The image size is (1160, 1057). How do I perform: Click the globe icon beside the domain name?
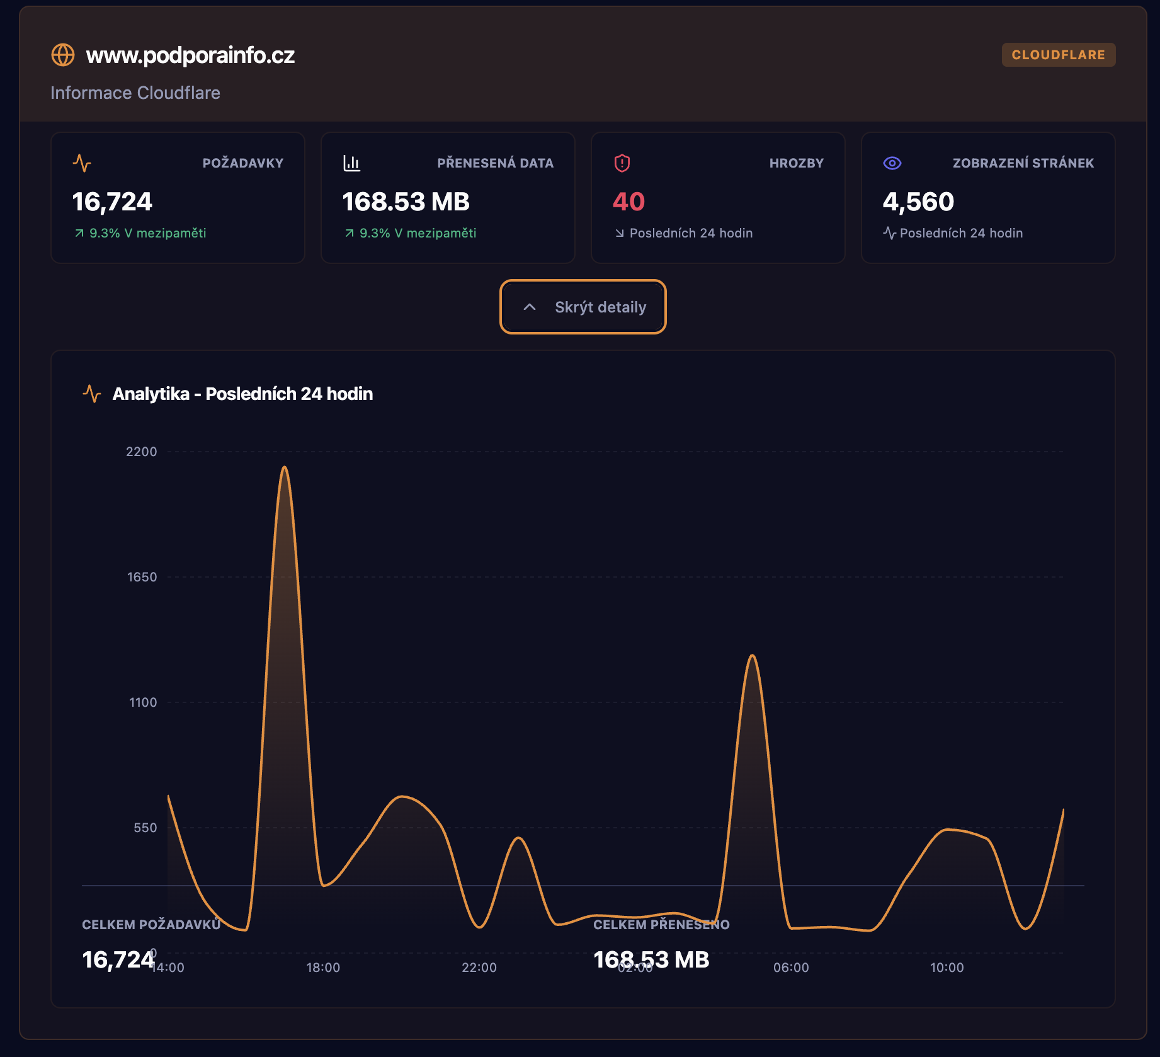(x=63, y=55)
